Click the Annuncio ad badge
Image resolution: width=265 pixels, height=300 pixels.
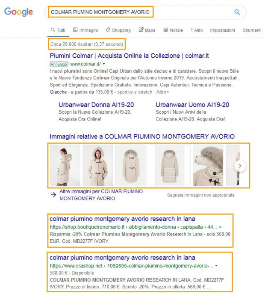coord(59,64)
